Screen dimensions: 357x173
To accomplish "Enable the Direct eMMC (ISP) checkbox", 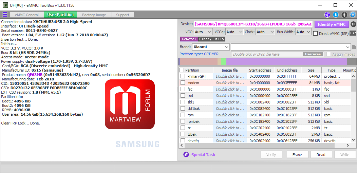I will pos(315,34).
